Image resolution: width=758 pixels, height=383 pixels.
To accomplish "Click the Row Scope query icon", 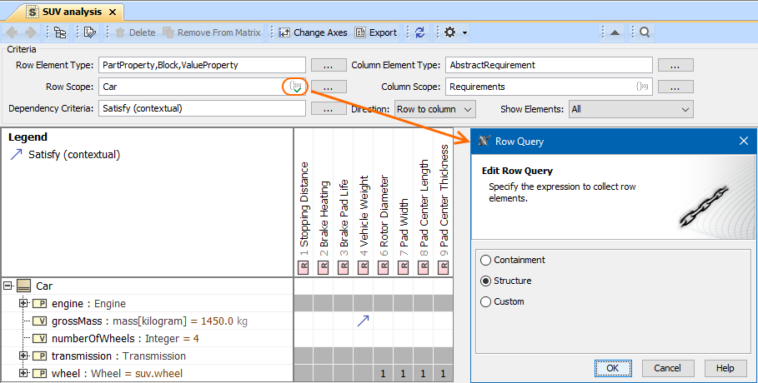I will click(296, 86).
